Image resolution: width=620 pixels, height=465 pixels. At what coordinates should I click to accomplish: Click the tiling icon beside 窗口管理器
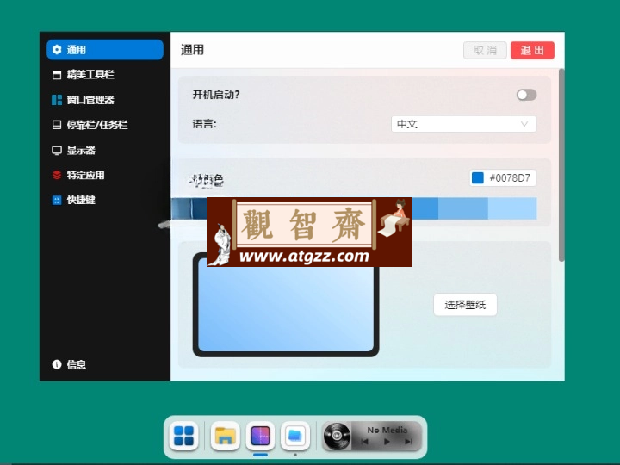[57, 100]
